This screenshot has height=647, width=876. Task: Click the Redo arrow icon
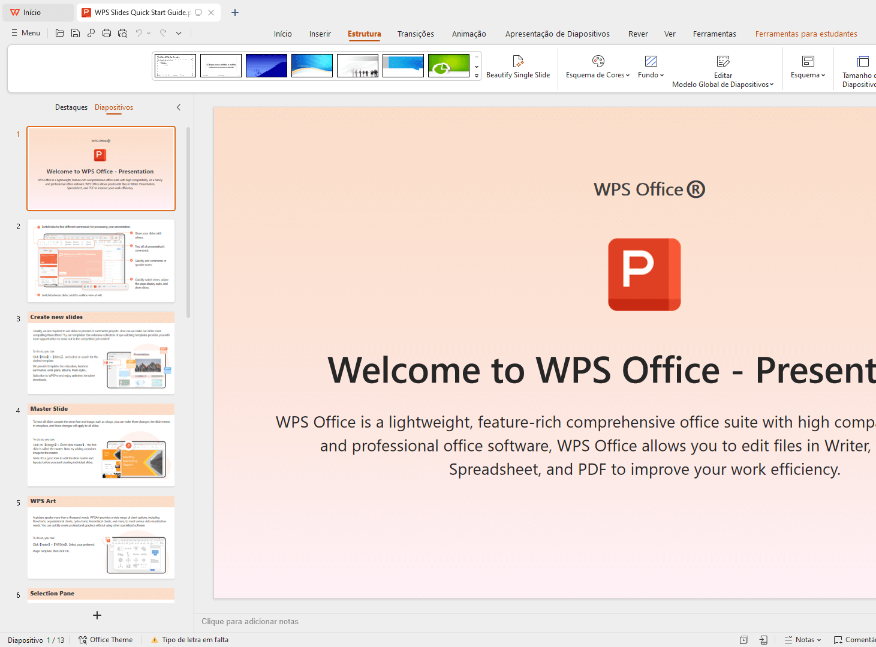click(163, 33)
